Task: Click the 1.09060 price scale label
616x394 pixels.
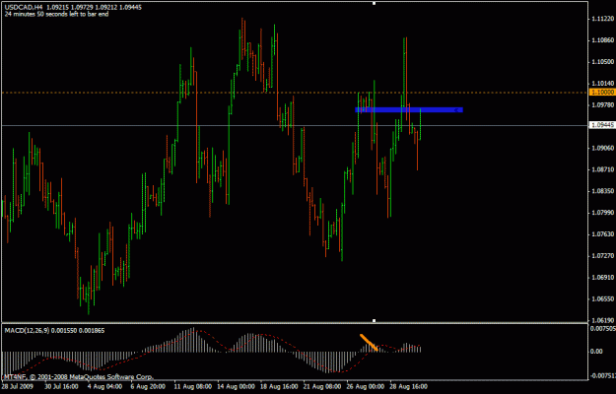Action: tap(602, 148)
